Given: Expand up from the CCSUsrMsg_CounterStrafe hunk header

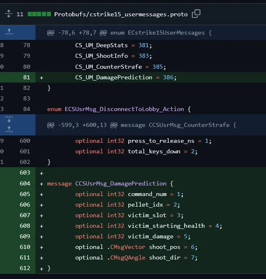Looking at the screenshot, I should [x=9, y=129].
